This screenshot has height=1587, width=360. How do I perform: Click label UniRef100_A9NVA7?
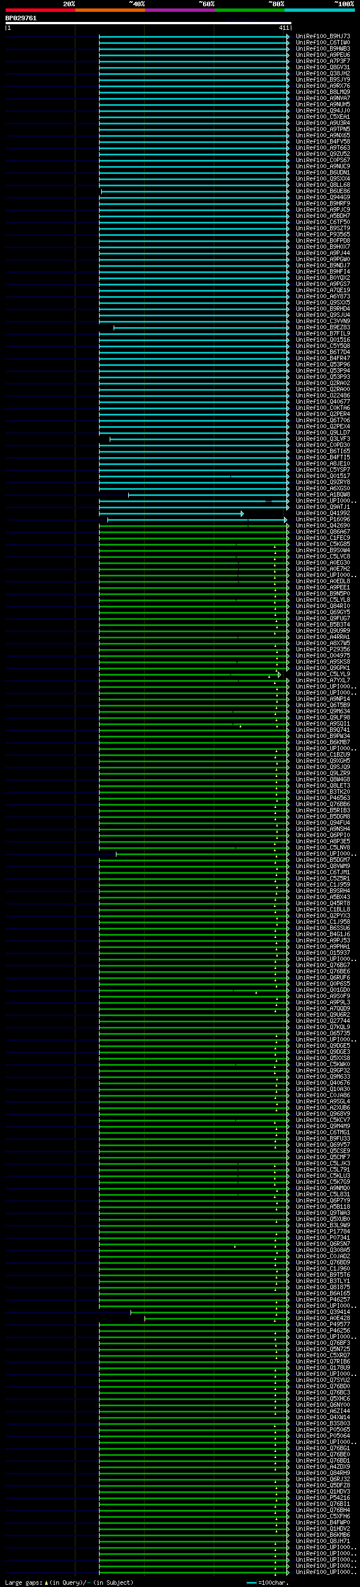[x=323, y=99]
